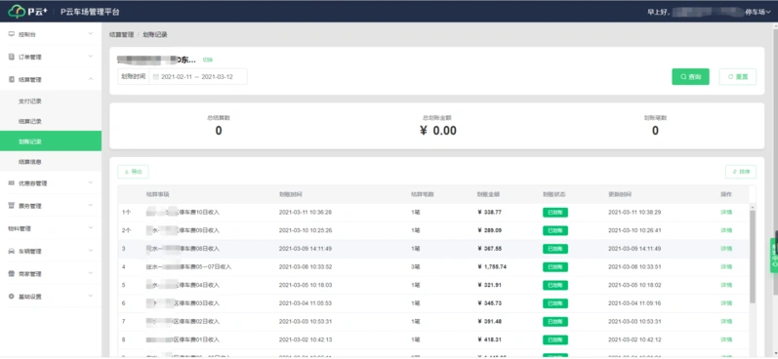This screenshot has width=778, height=359.
Task: Open the 支付记录 submenu item
Action: click(51, 101)
